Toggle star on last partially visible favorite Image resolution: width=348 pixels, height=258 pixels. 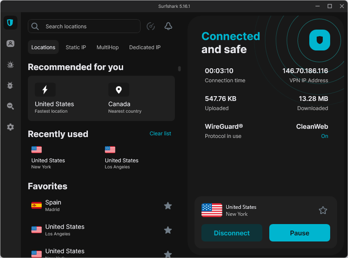[x=168, y=254]
